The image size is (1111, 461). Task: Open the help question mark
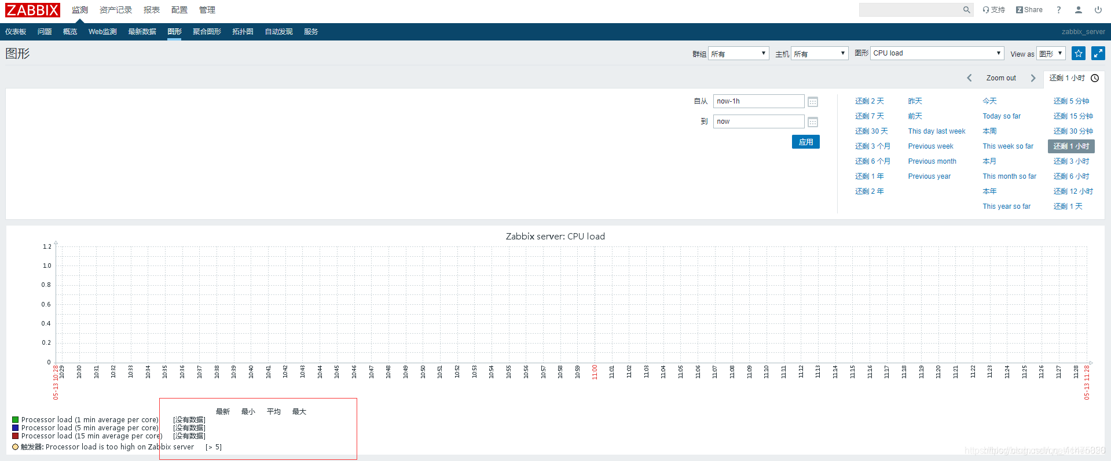click(x=1058, y=10)
